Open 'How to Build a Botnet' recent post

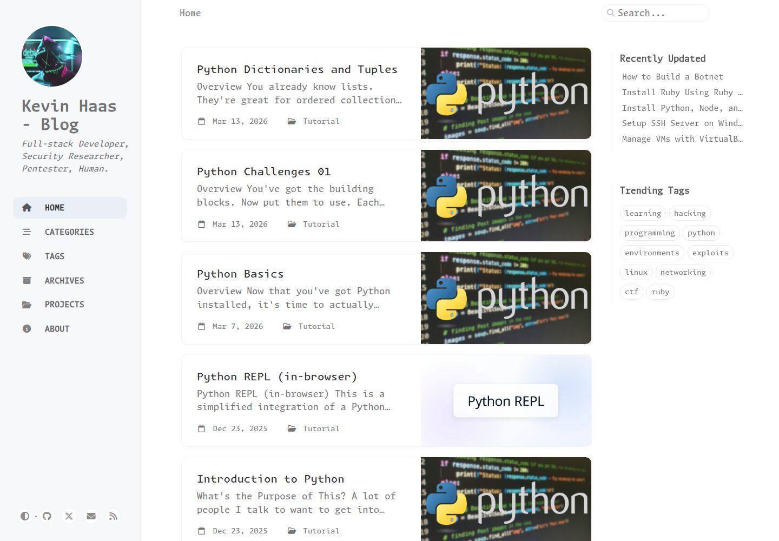pos(672,77)
